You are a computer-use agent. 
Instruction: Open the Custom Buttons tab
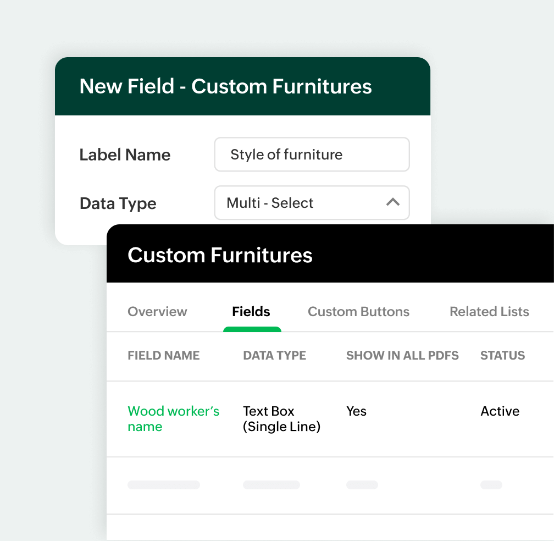point(358,312)
